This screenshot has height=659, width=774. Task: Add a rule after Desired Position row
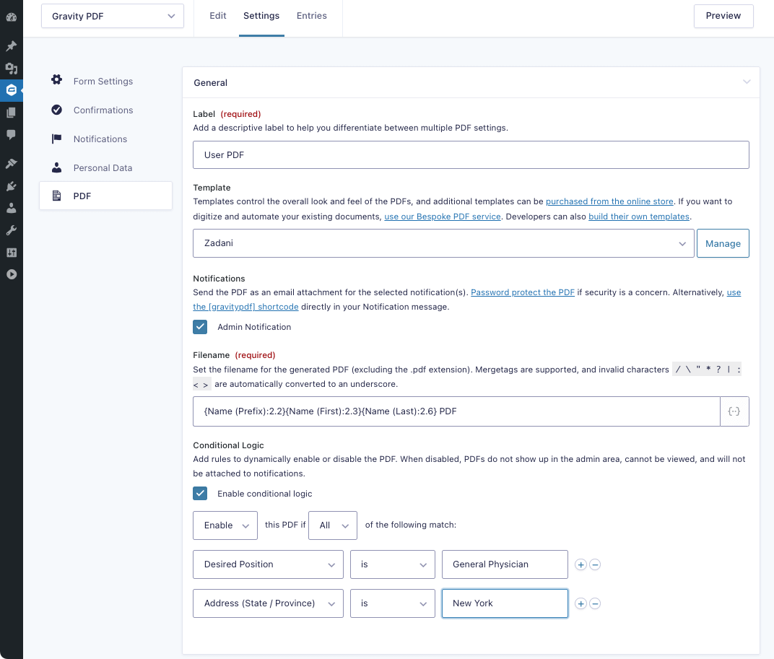580,564
